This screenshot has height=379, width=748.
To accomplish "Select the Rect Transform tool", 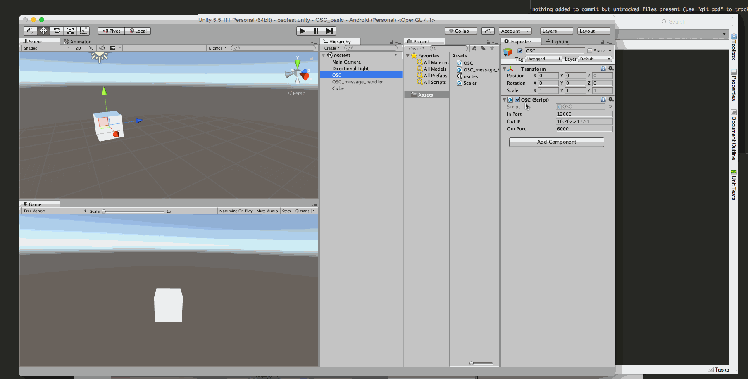I will point(83,31).
